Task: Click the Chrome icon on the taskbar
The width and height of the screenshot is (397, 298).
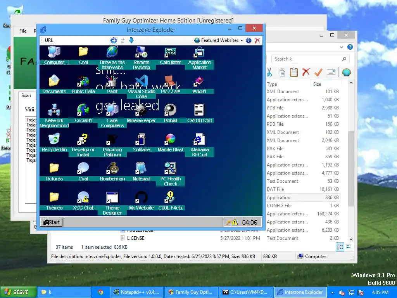Action: (x=101, y=292)
